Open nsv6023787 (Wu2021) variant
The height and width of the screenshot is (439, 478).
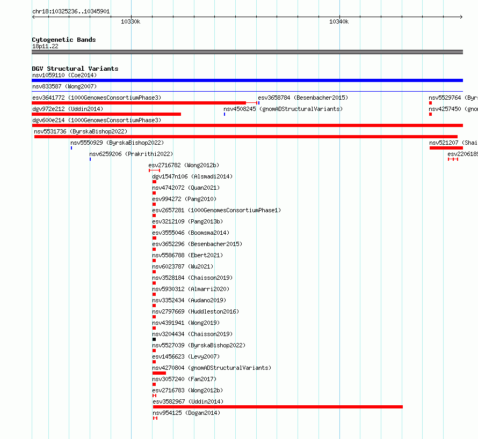pos(183,266)
